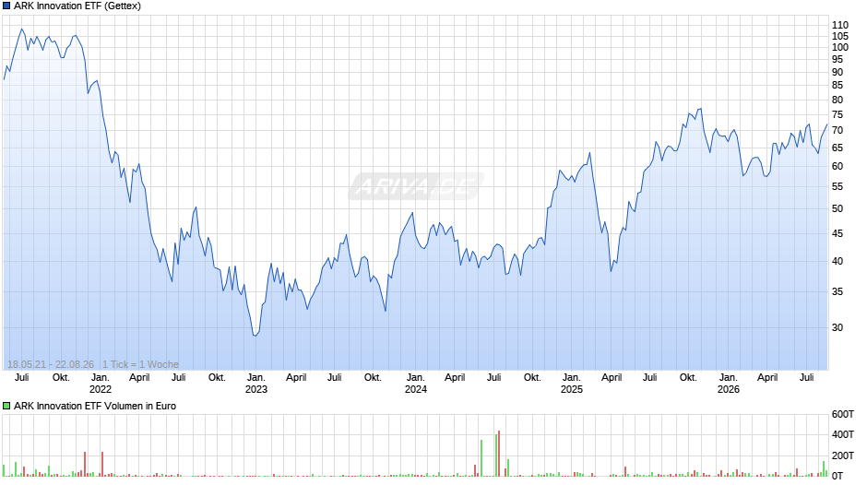Click the 40 price axis label
The height and width of the screenshot is (485, 867).
[x=837, y=261]
